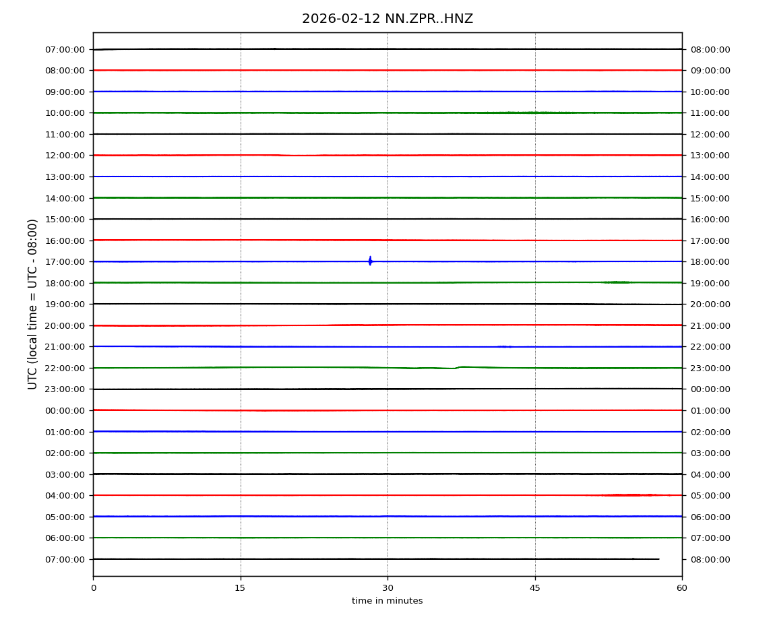Click the x-axis tick label "15"
This screenshot has width=775, height=640.
240,588
